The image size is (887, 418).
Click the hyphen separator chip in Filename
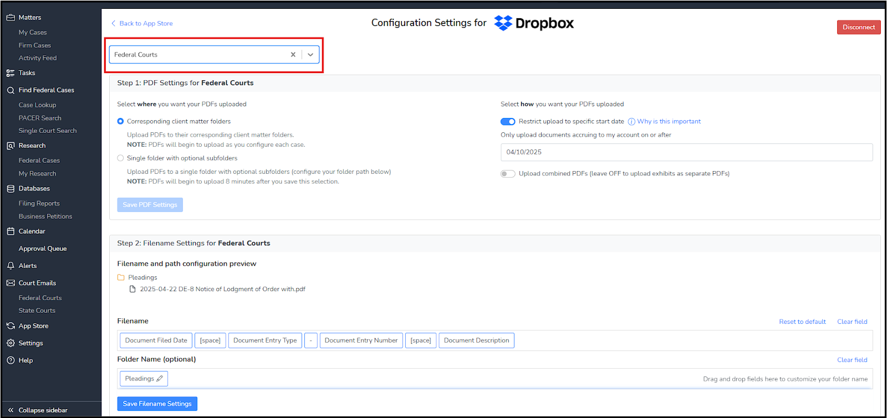pos(311,340)
